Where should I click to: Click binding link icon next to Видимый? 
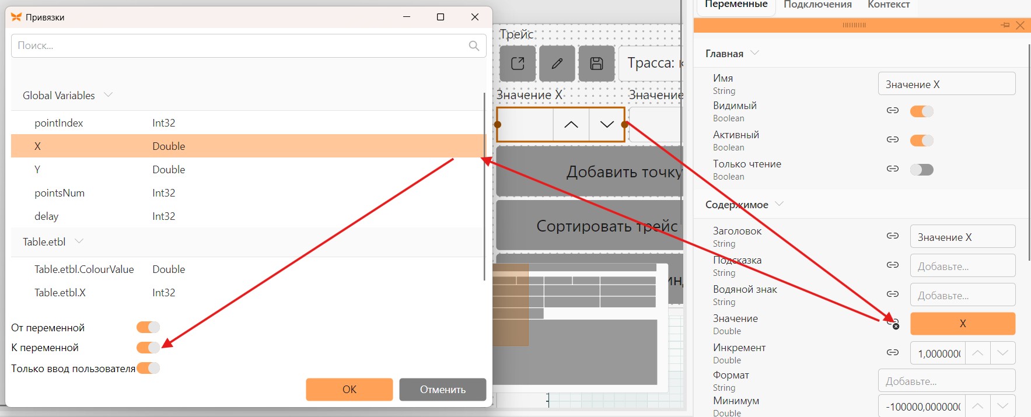(893, 110)
